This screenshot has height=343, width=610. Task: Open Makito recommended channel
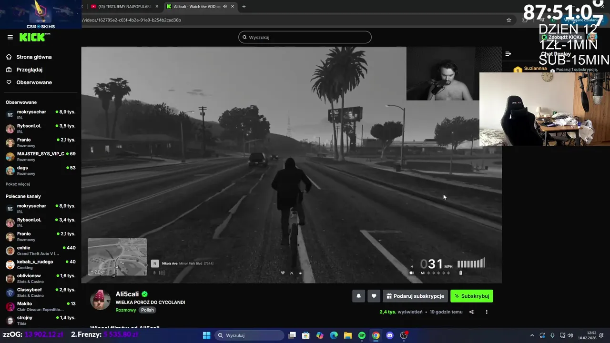pyautogui.click(x=41, y=306)
